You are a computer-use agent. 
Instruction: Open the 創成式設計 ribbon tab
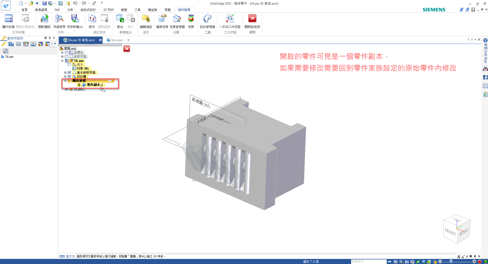88,10
